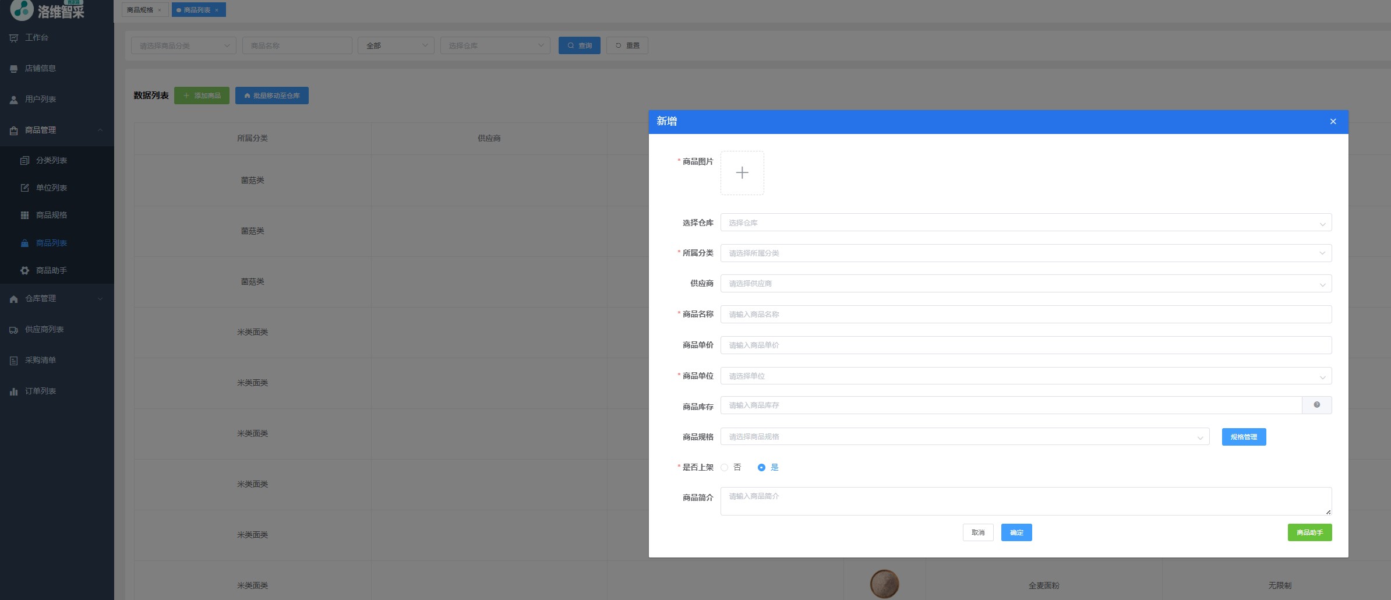Viewport: 1391px width, 600px height.
Task: Open the 请选择单位 dropdown
Action: [x=1026, y=376]
